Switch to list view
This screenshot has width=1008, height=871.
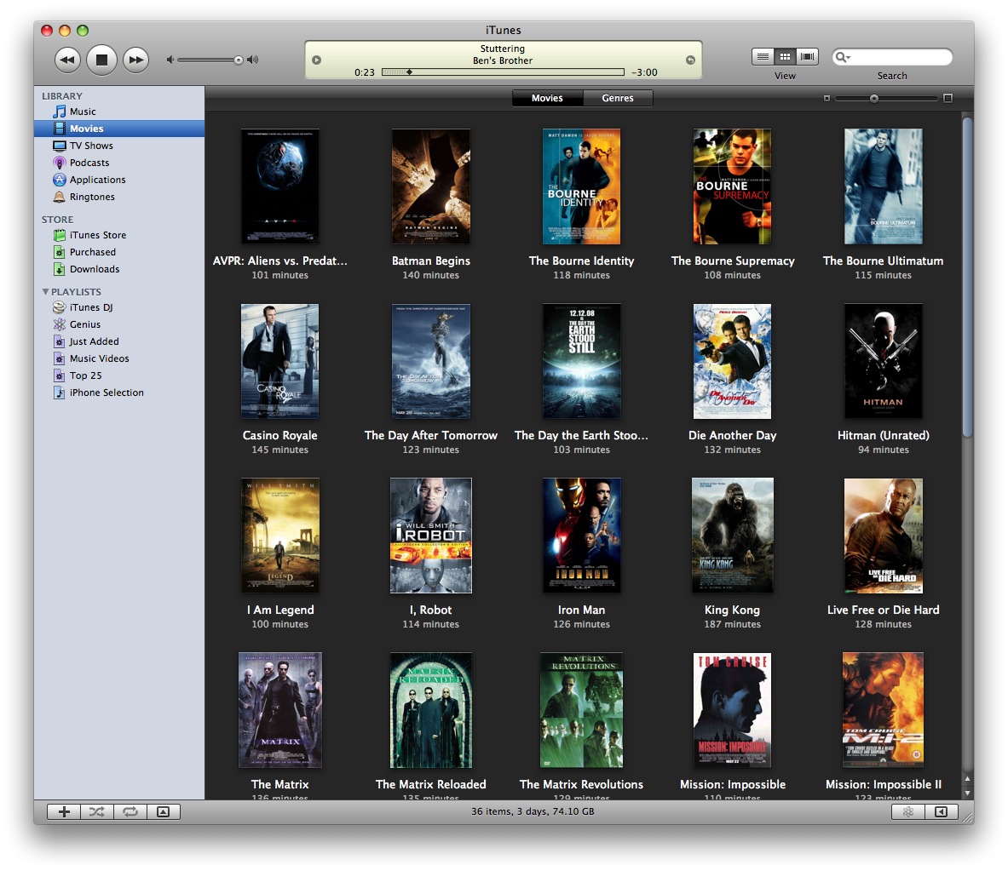pos(763,56)
